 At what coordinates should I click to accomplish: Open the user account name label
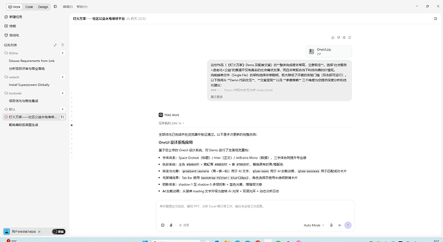click(24, 232)
